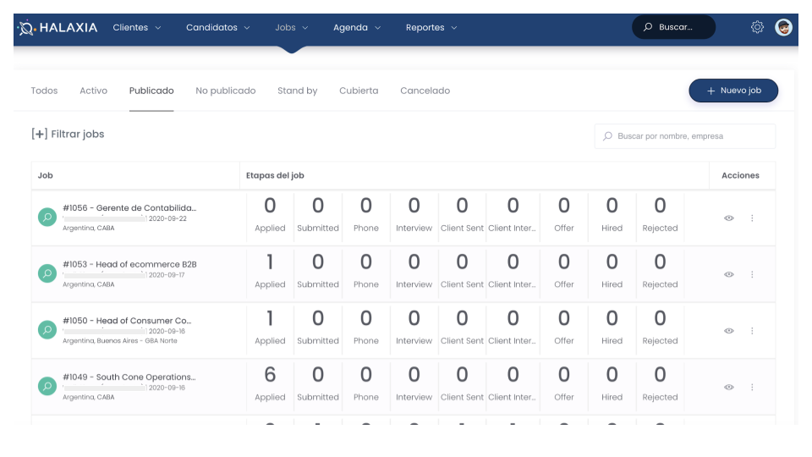
Task: Expand the Clientes dropdown menu
Action: (x=137, y=28)
